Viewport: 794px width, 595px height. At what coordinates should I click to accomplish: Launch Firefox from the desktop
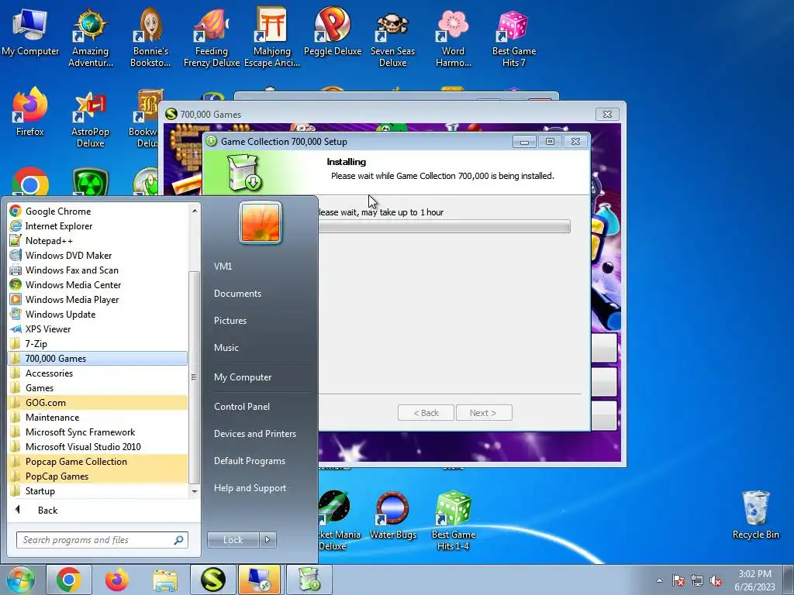click(x=30, y=112)
